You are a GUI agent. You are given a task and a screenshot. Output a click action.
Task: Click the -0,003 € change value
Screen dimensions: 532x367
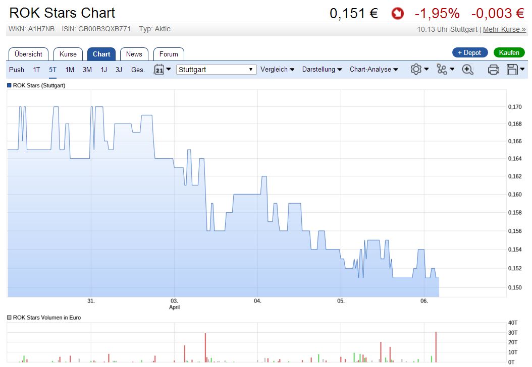[498, 14]
